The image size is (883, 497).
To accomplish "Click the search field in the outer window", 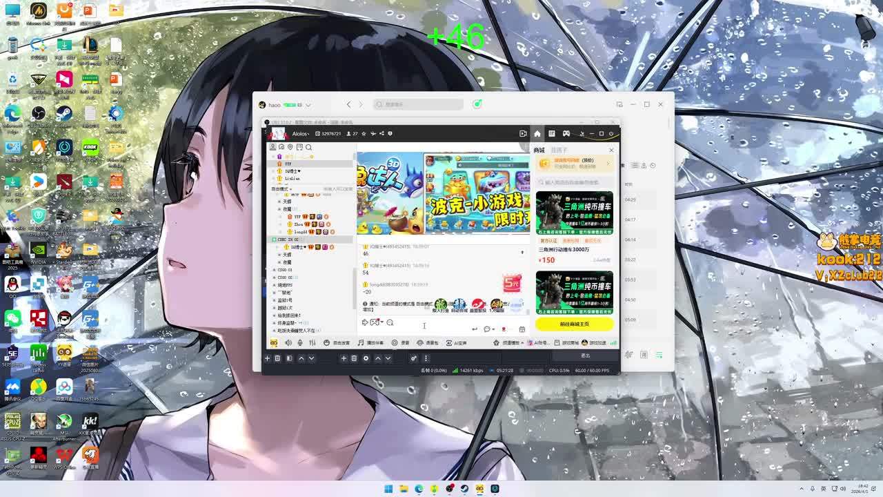I will pyautogui.click(x=419, y=104).
